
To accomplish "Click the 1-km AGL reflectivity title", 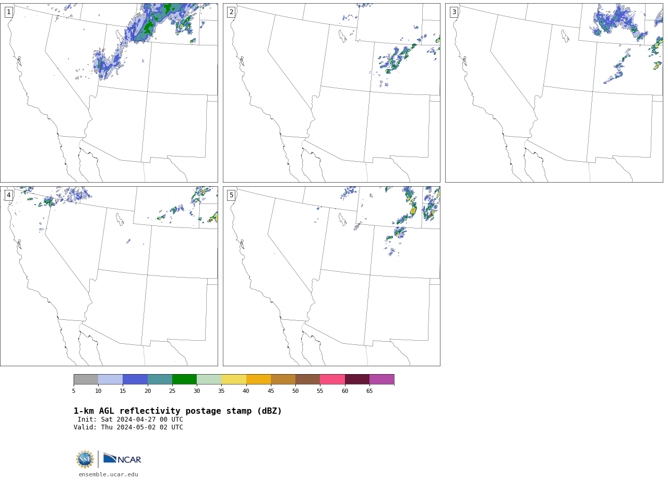I will (177, 411).
